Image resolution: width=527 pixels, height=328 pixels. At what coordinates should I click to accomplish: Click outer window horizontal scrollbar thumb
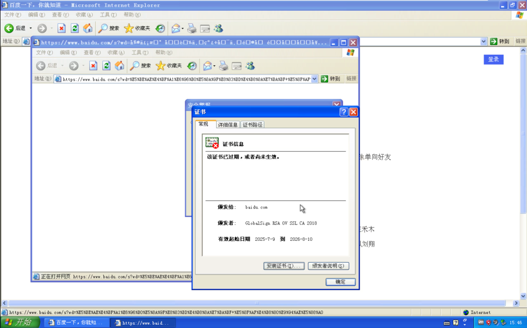(x=257, y=303)
